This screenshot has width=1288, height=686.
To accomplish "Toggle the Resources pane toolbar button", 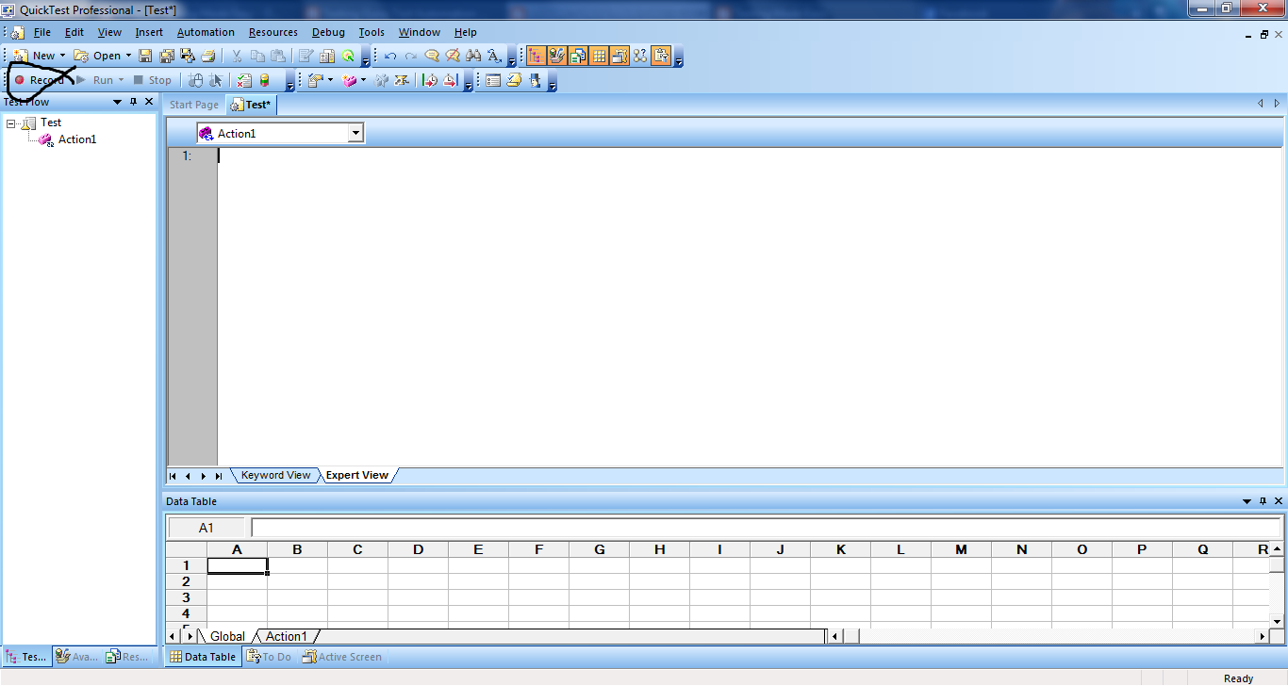I will coord(577,56).
